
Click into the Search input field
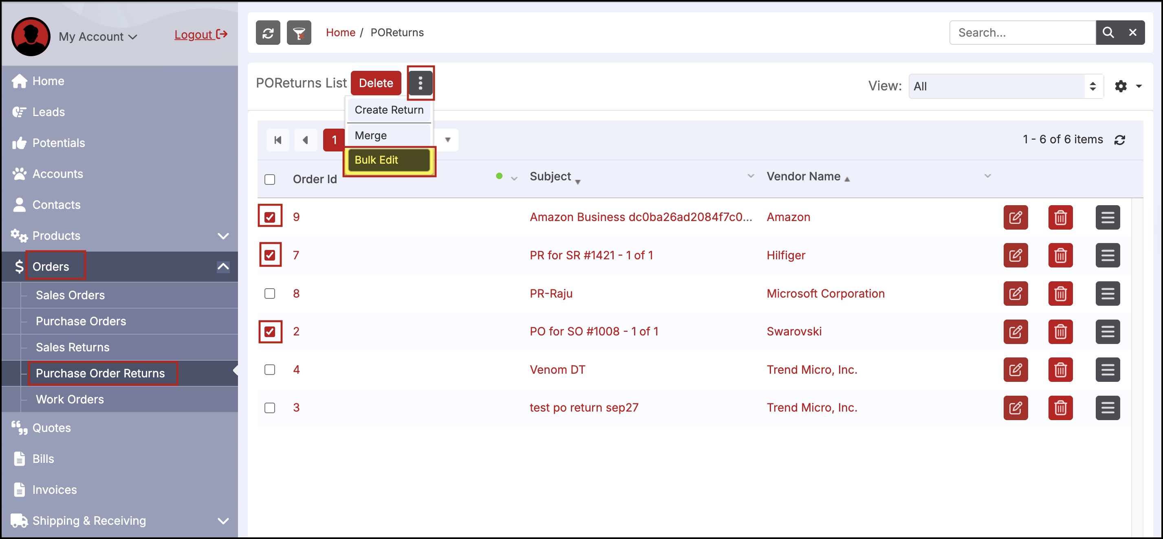click(x=1022, y=33)
